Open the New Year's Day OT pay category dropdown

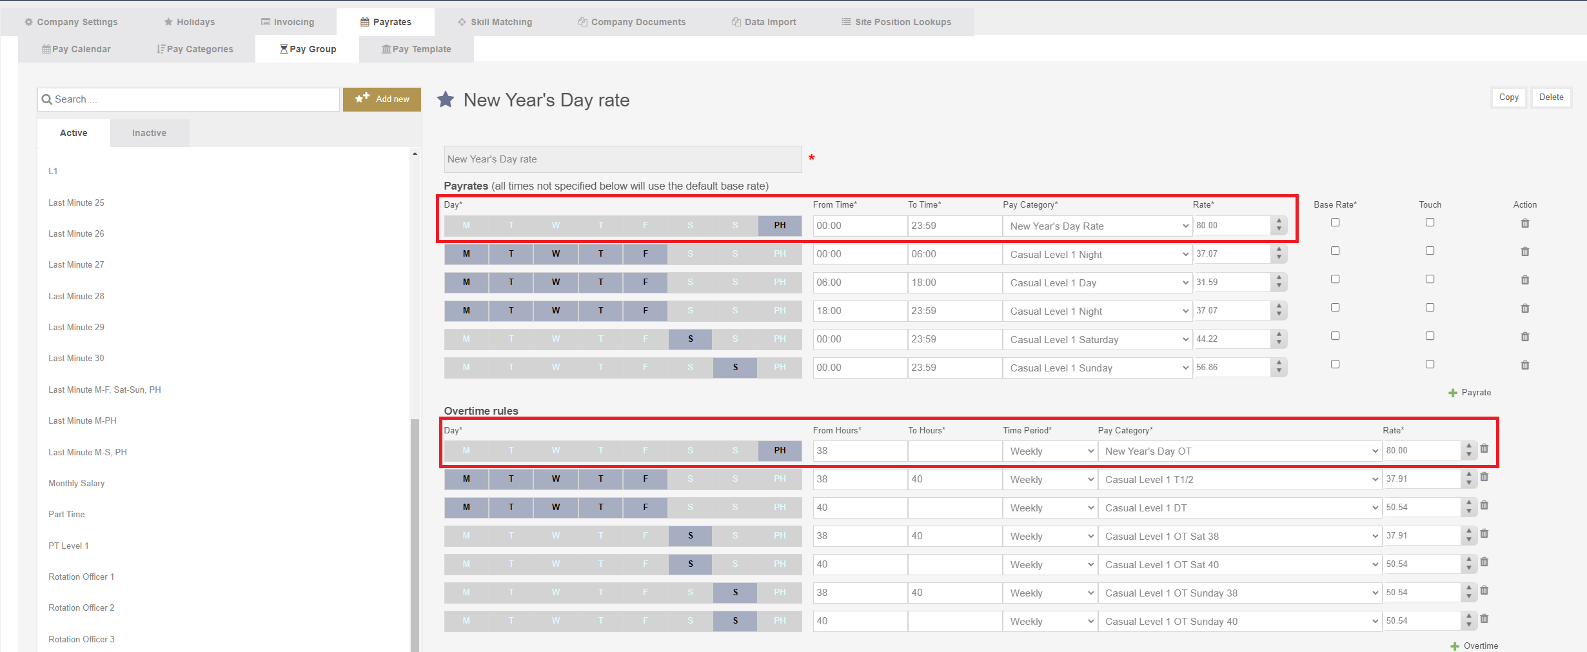(1239, 451)
